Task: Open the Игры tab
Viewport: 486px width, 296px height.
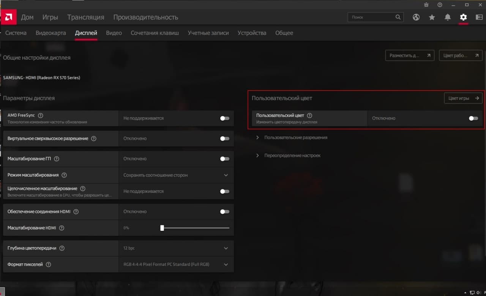Action: click(50, 17)
